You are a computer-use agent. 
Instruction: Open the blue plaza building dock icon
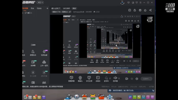click(x=110, y=97)
